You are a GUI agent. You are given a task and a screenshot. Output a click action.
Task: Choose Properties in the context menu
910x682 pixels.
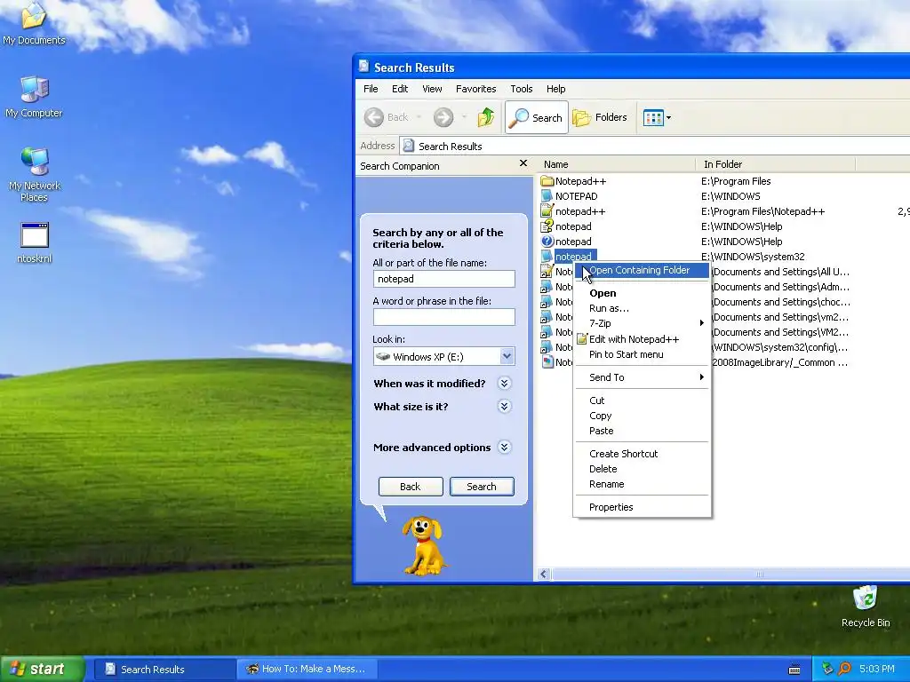[642, 507]
